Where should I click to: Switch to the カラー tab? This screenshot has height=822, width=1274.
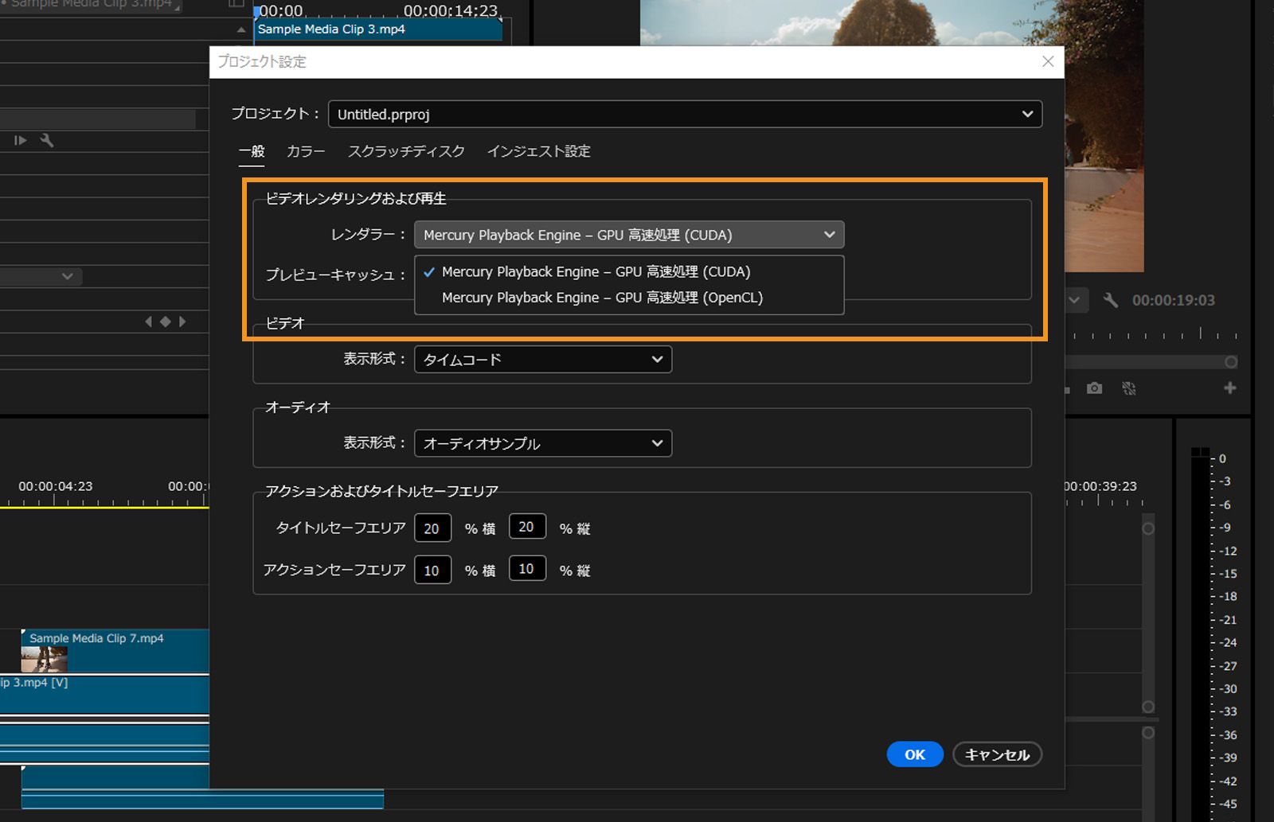click(305, 151)
